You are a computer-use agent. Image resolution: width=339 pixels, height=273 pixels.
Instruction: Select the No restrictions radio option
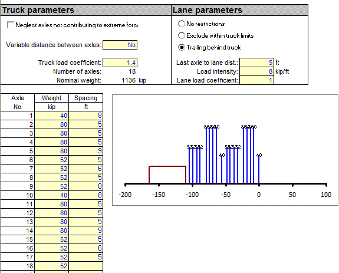pyautogui.click(x=182, y=24)
